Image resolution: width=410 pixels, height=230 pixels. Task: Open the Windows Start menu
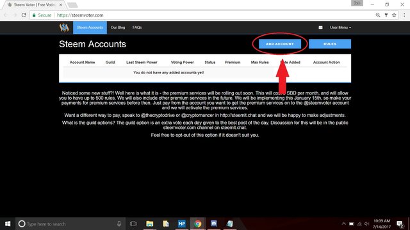8,224
